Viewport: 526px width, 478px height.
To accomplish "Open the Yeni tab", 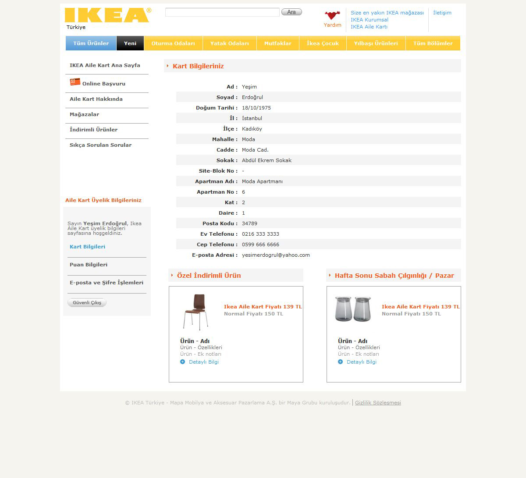I will tap(130, 43).
